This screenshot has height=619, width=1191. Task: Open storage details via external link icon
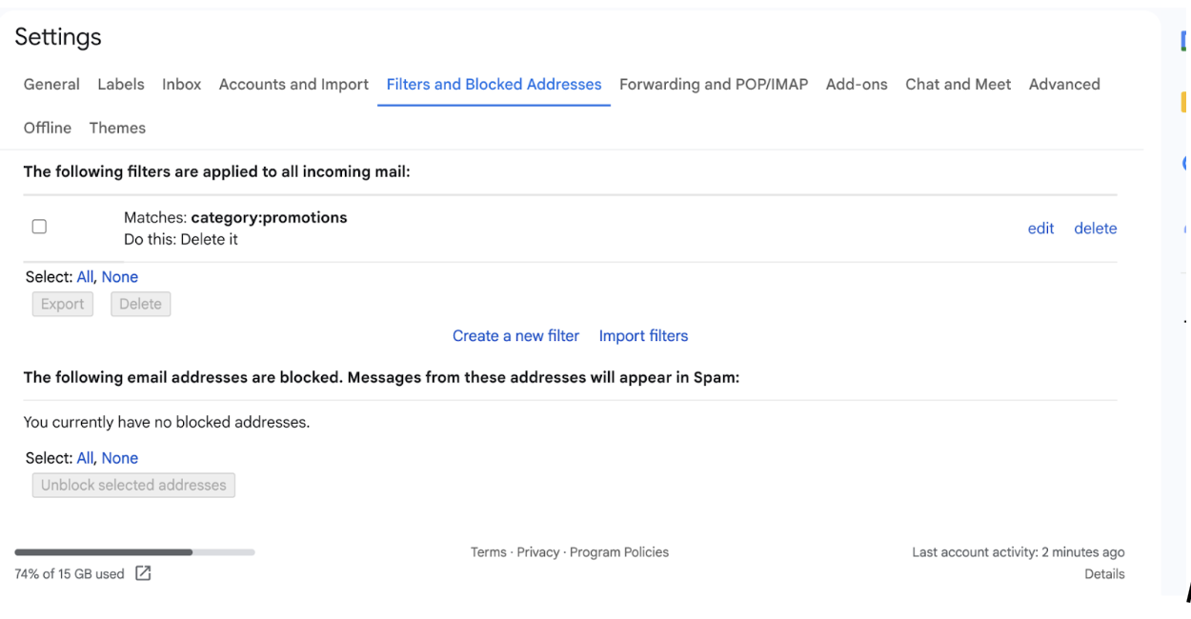[x=143, y=573]
